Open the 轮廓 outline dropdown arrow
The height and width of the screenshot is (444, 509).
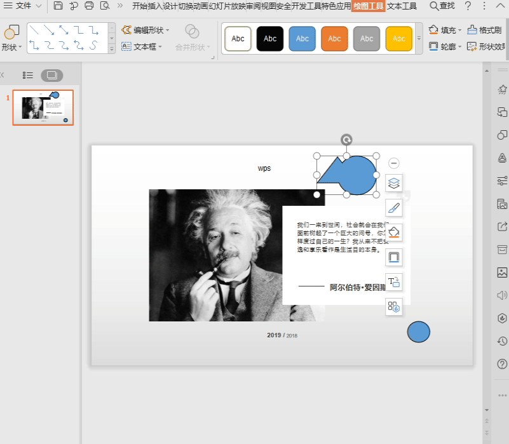tap(459, 47)
